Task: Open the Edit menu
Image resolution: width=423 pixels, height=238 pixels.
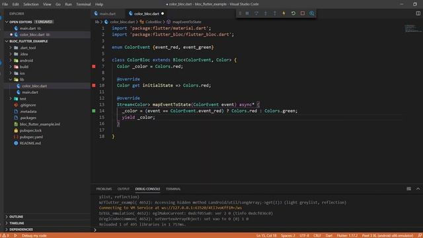Action: point(15,4)
